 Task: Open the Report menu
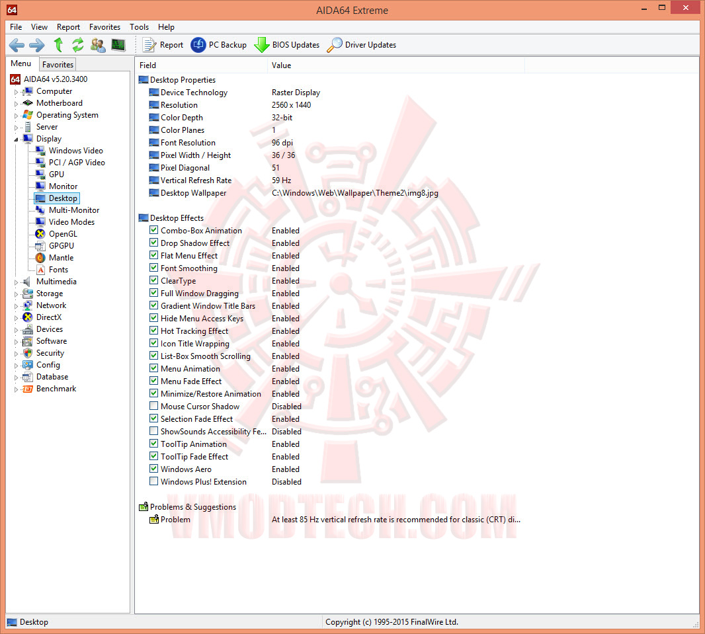[x=68, y=27]
